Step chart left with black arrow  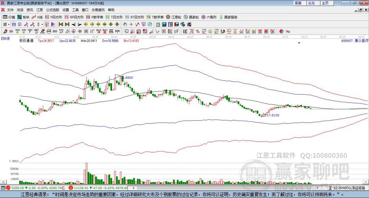coord(74,24)
